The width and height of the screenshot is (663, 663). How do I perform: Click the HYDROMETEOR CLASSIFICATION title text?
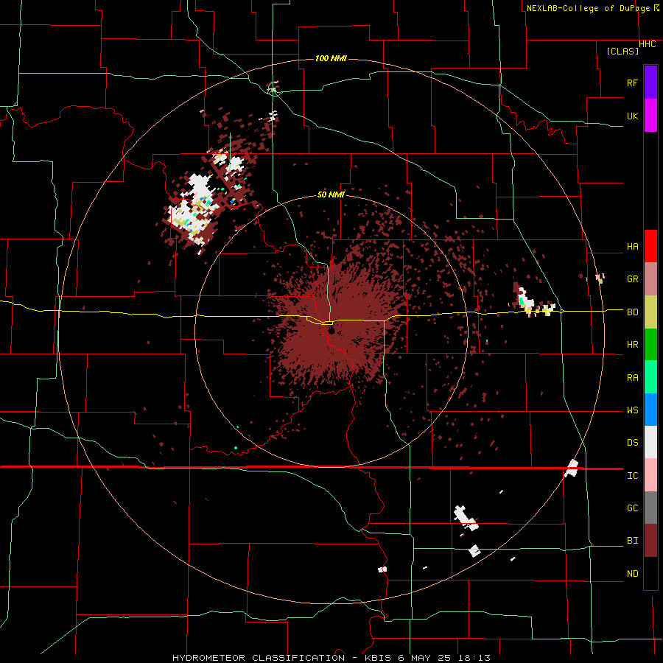pyautogui.click(x=259, y=658)
